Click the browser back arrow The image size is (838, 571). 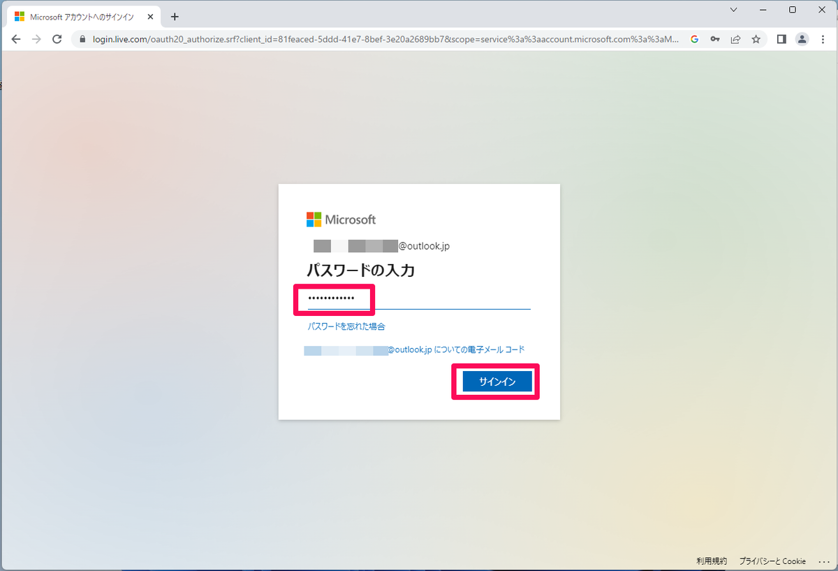click(16, 39)
